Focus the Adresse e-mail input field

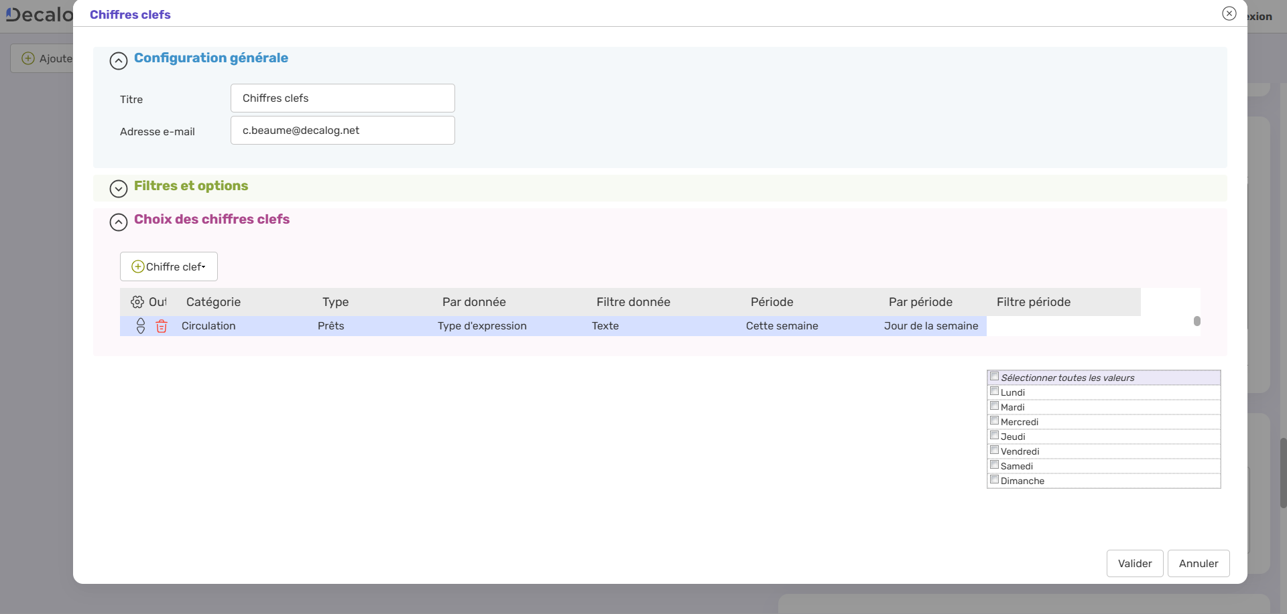tap(343, 131)
